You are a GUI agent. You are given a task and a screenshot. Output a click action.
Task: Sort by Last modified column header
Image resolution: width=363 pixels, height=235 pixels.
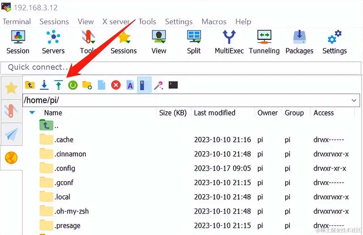pos(215,113)
